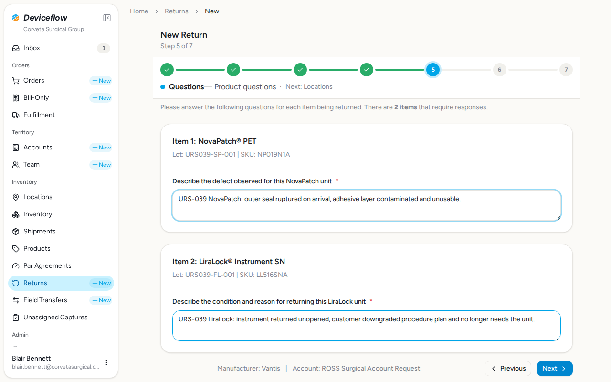Click the Locations pin icon
The height and width of the screenshot is (382, 611).
[x=16, y=197]
